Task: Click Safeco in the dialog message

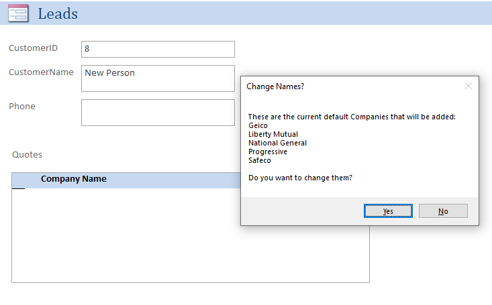Action: click(x=260, y=160)
